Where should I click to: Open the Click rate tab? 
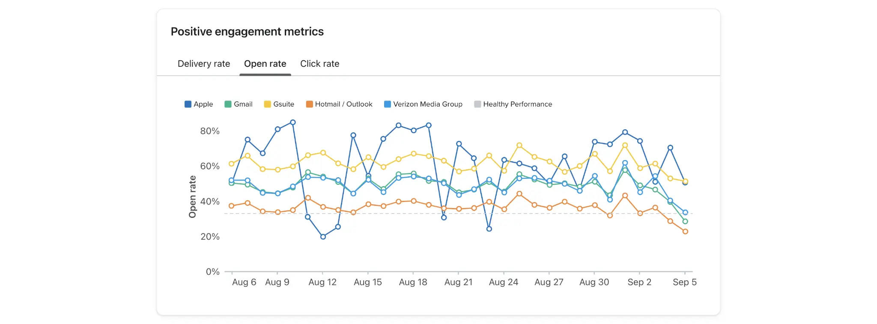(x=319, y=64)
